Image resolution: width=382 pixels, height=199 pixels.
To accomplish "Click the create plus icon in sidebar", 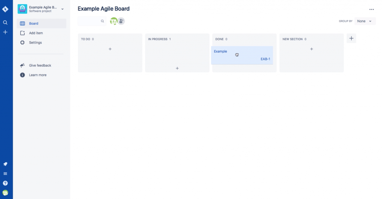I will click(x=5, y=32).
